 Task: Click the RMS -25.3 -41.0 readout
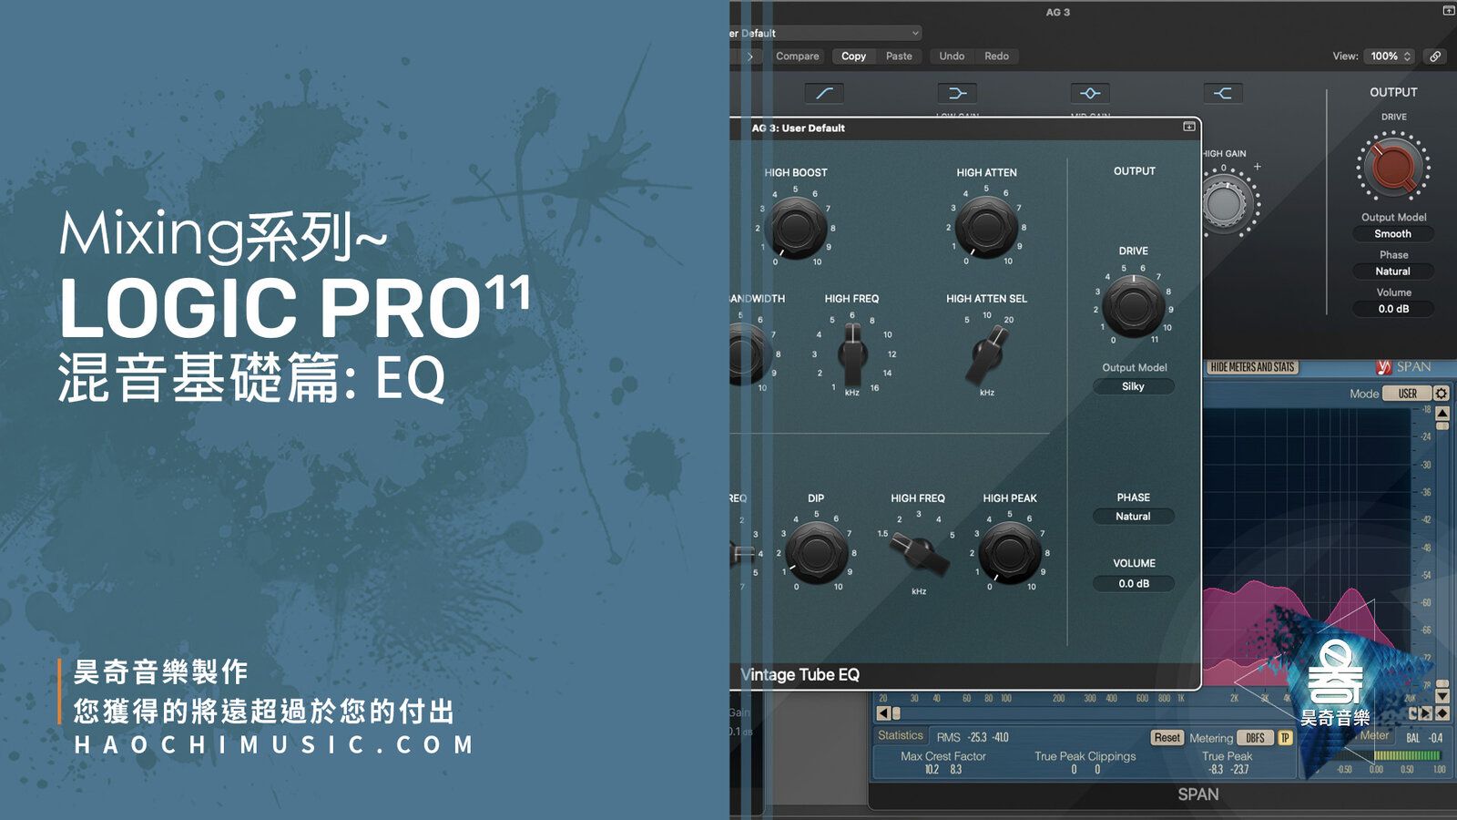973,737
